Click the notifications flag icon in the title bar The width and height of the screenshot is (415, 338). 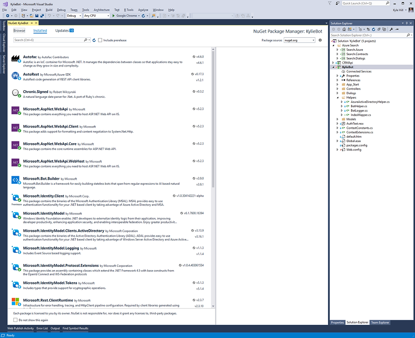coord(329,3)
